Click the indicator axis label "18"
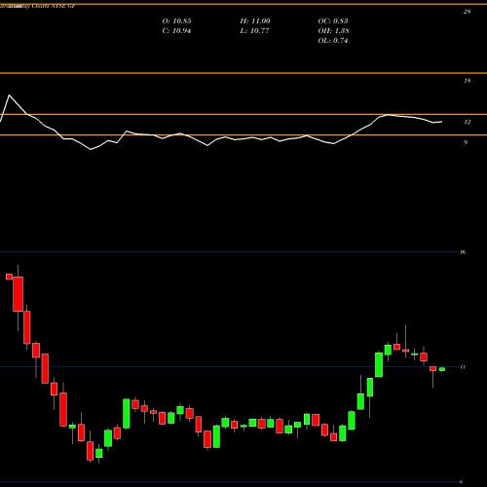The width and height of the screenshot is (487, 487). tap(467, 81)
